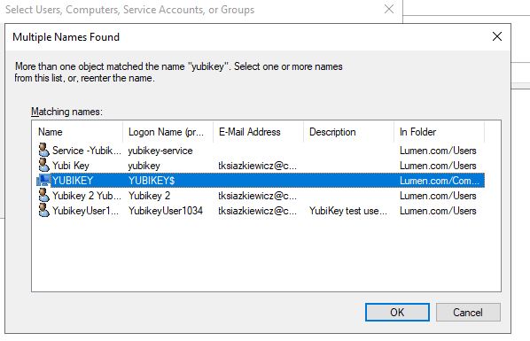Click the YubiKey test user description
Image resolution: width=530 pixels, height=341 pixels.
tap(348, 211)
